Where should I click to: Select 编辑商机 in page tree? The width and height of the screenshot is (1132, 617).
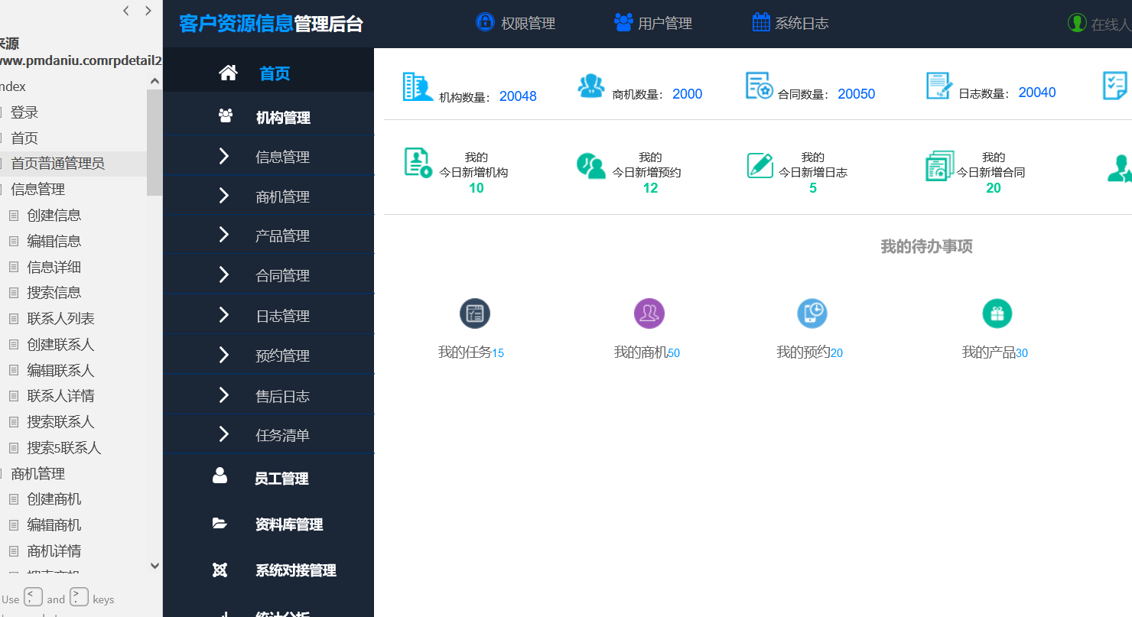point(54,525)
